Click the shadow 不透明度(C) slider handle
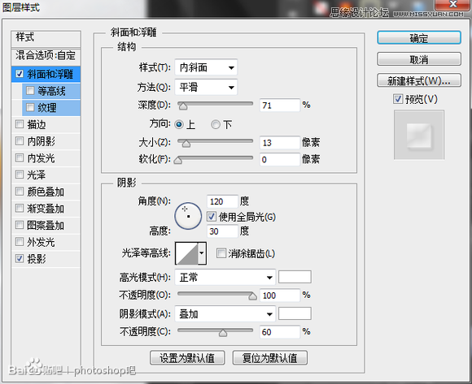 pyautogui.click(x=223, y=333)
